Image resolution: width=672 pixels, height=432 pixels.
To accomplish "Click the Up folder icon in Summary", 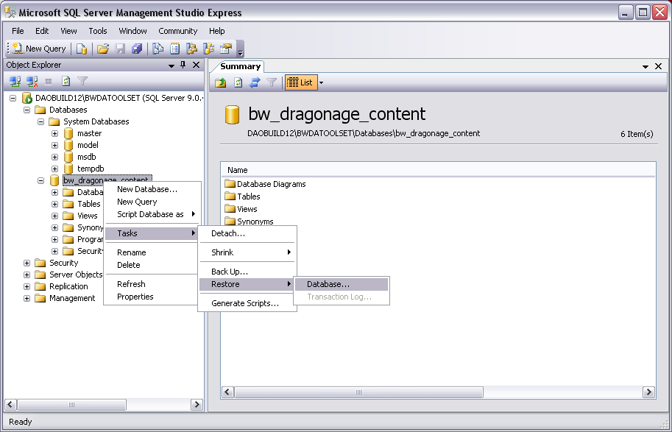I will coord(221,82).
